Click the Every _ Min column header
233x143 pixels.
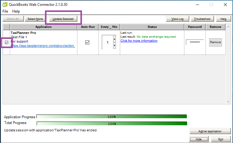pyautogui.click(x=109, y=27)
